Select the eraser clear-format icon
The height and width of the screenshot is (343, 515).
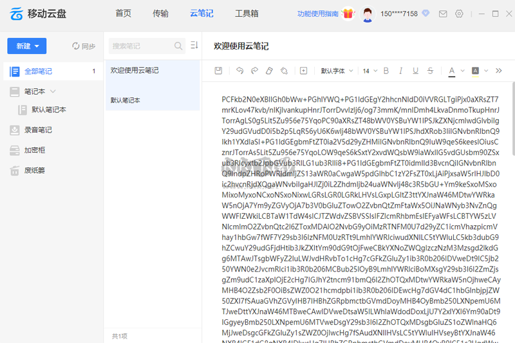tap(269, 71)
